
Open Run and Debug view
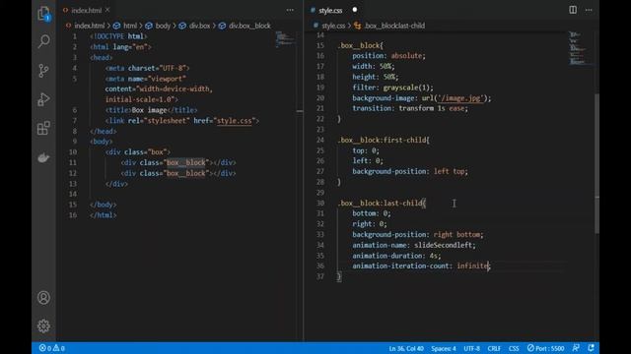[43, 99]
